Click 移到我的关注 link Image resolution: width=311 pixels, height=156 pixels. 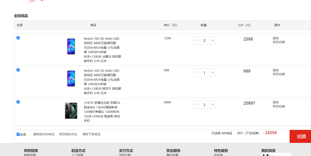[68, 134]
